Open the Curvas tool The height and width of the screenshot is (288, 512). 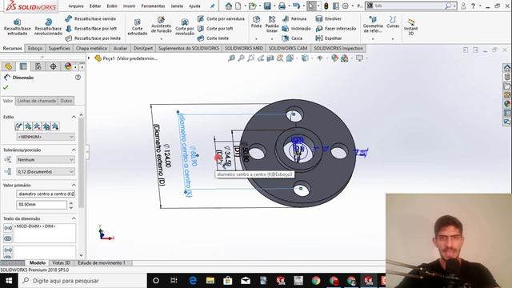click(x=393, y=22)
